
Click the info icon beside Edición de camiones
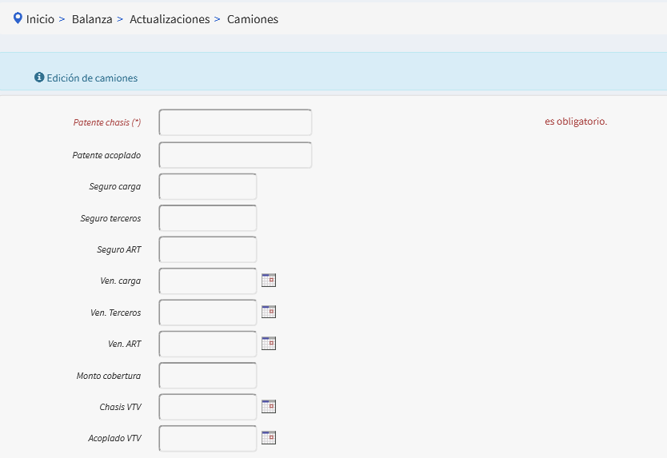pyautogui.click(x=38, y=78)
